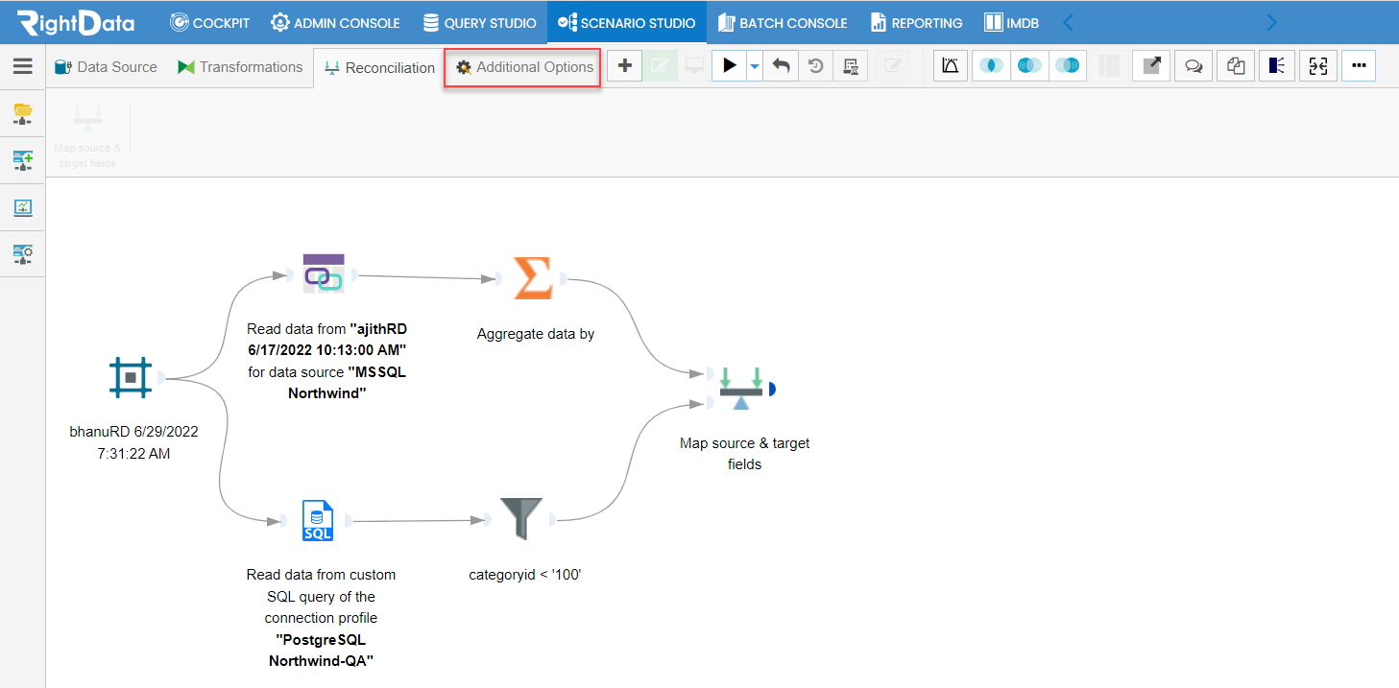Click the green edit pencil toolbar icon
This screenshot has height=688, width=1399.
tap(660, 65)
